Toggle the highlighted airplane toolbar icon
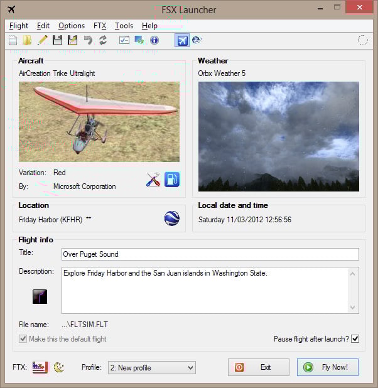Viewport: 378px width, 388px height. click(182, 40)
